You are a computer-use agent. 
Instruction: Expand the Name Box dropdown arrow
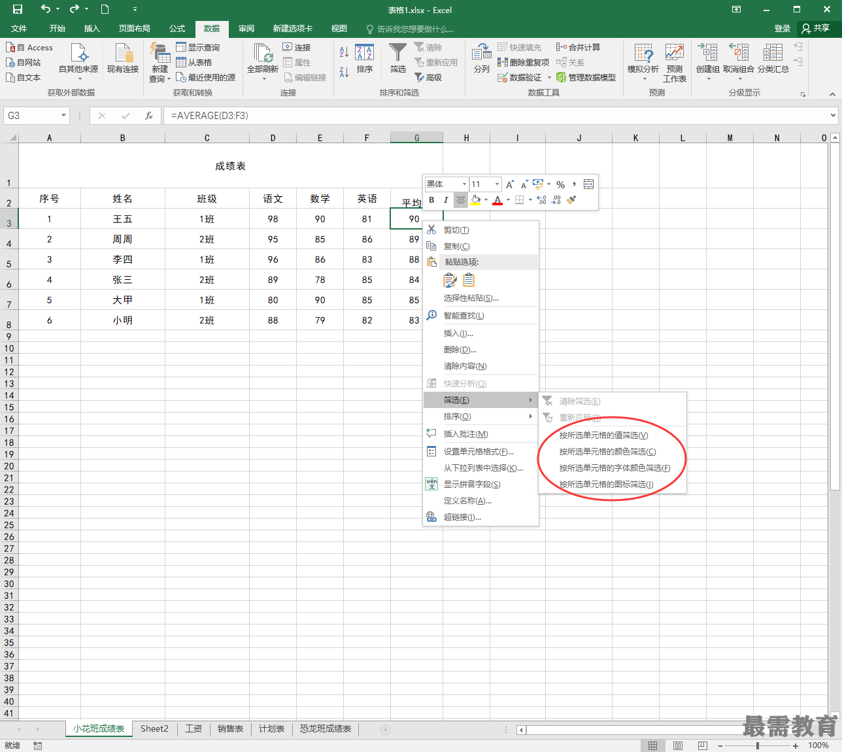click(63, 116)
